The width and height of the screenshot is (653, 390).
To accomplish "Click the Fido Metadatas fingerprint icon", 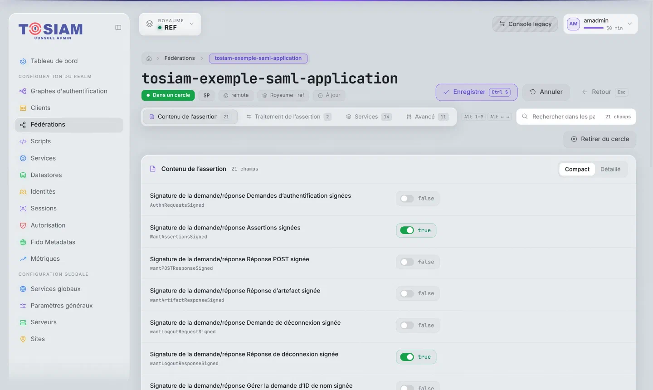I will pos(23,242).
